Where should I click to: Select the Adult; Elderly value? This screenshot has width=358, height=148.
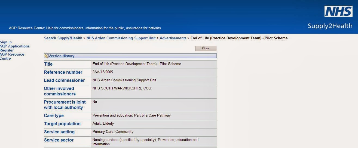pyautogui.click(x=103, y=124)
